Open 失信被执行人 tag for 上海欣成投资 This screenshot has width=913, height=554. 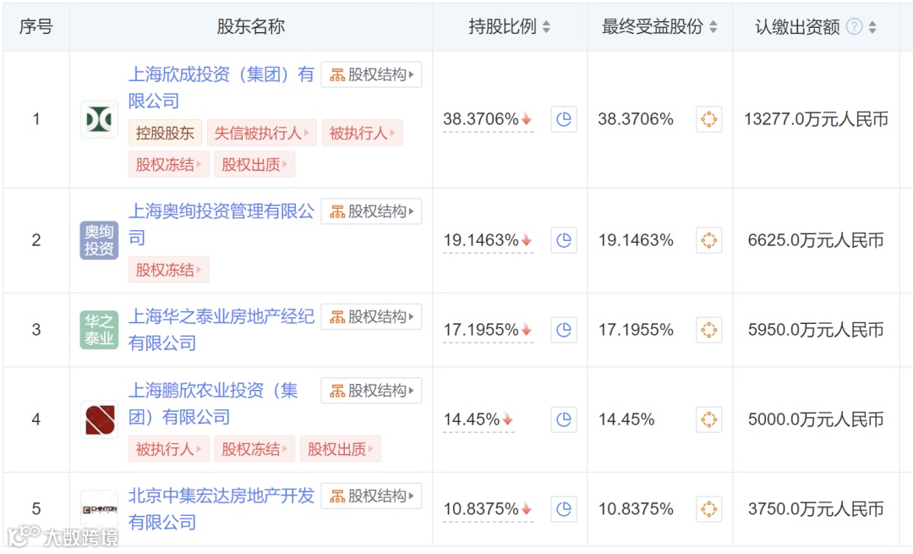(261, 133)
